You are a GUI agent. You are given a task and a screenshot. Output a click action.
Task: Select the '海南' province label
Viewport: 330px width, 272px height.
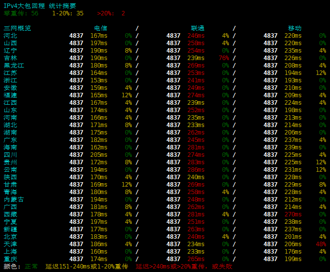tap(10, 147)
